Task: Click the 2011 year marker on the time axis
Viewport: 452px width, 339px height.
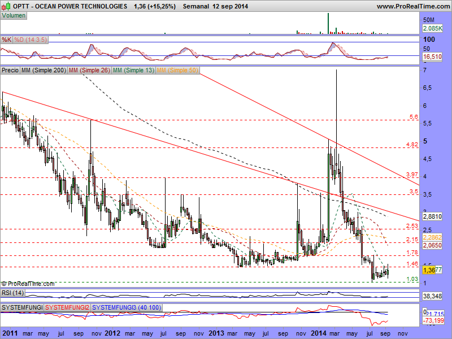Action: 10,333
